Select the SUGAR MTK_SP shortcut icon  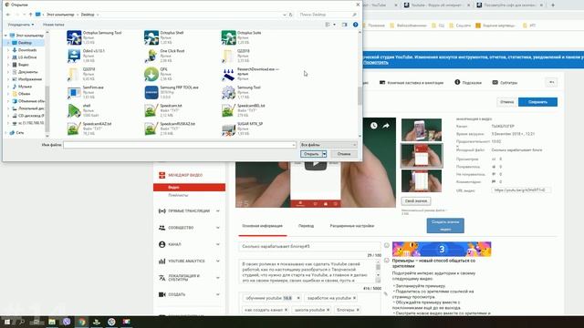pyautogui.click(x=228, y=128)
